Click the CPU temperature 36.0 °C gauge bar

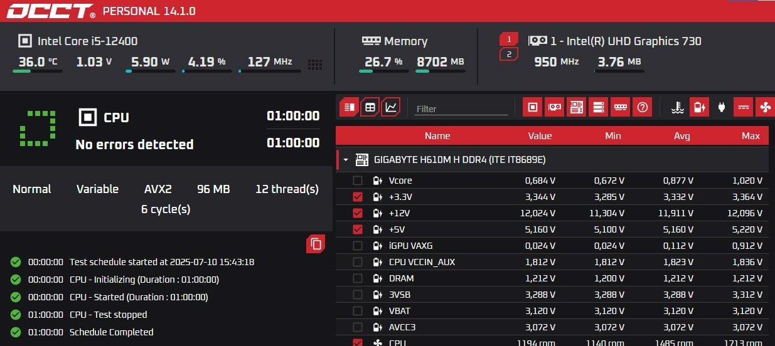[38, 71]
